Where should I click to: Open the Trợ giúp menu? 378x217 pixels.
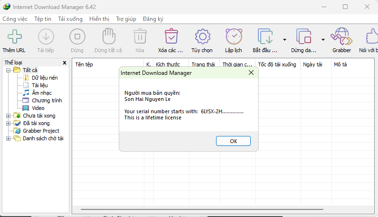(x=126, y=19)
